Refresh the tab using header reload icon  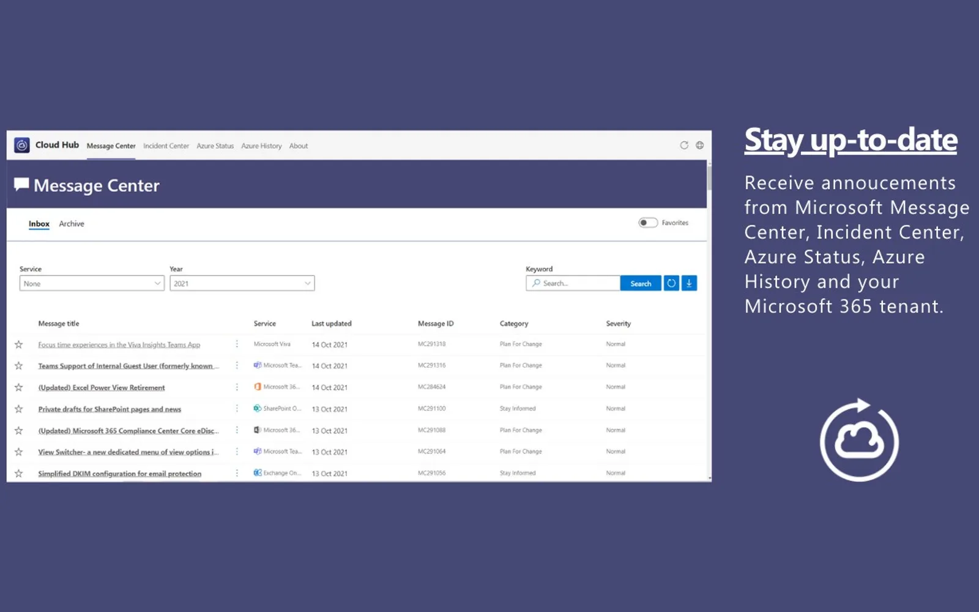point(684,145)
